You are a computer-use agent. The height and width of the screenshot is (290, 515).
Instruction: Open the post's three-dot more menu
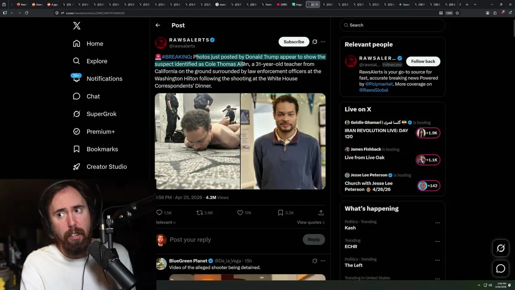pos(323,41)
